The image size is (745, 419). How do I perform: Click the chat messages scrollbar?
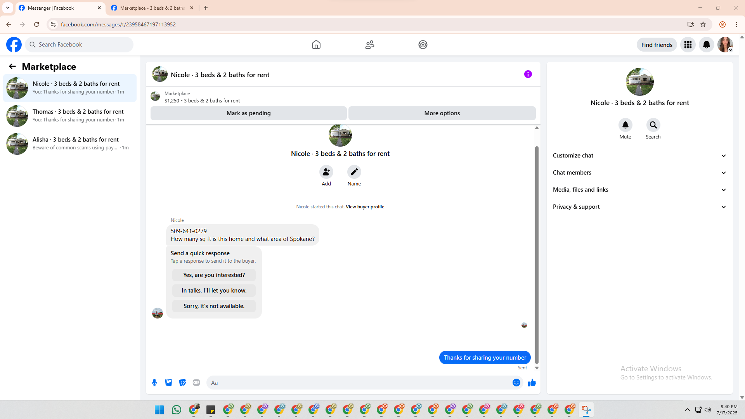tap(537, 255)
